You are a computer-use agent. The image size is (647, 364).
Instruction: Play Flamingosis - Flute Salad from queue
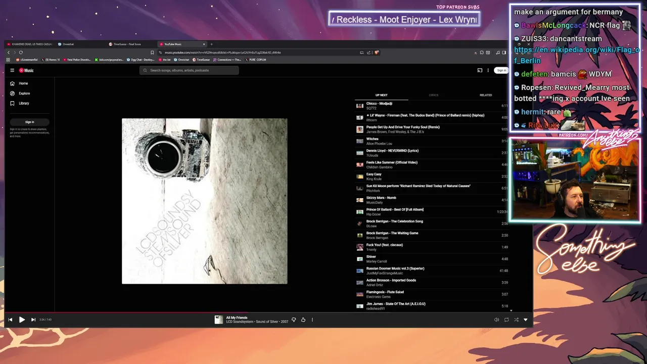(432, 294)
